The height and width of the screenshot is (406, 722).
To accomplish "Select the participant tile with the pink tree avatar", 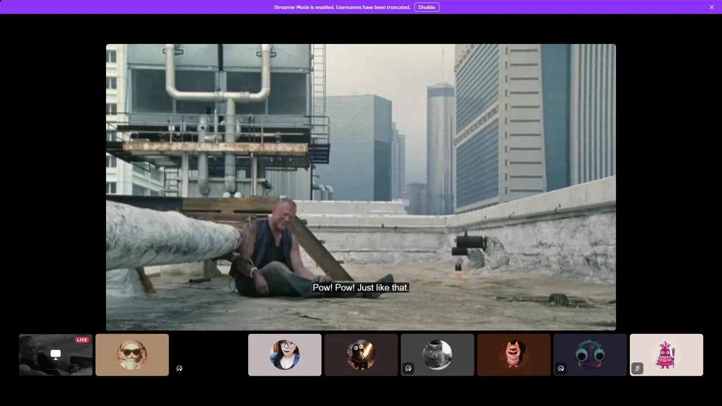I will [666, 355].
